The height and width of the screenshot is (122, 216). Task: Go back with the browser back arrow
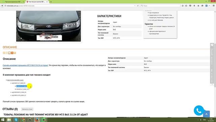(x=2, y=6)
